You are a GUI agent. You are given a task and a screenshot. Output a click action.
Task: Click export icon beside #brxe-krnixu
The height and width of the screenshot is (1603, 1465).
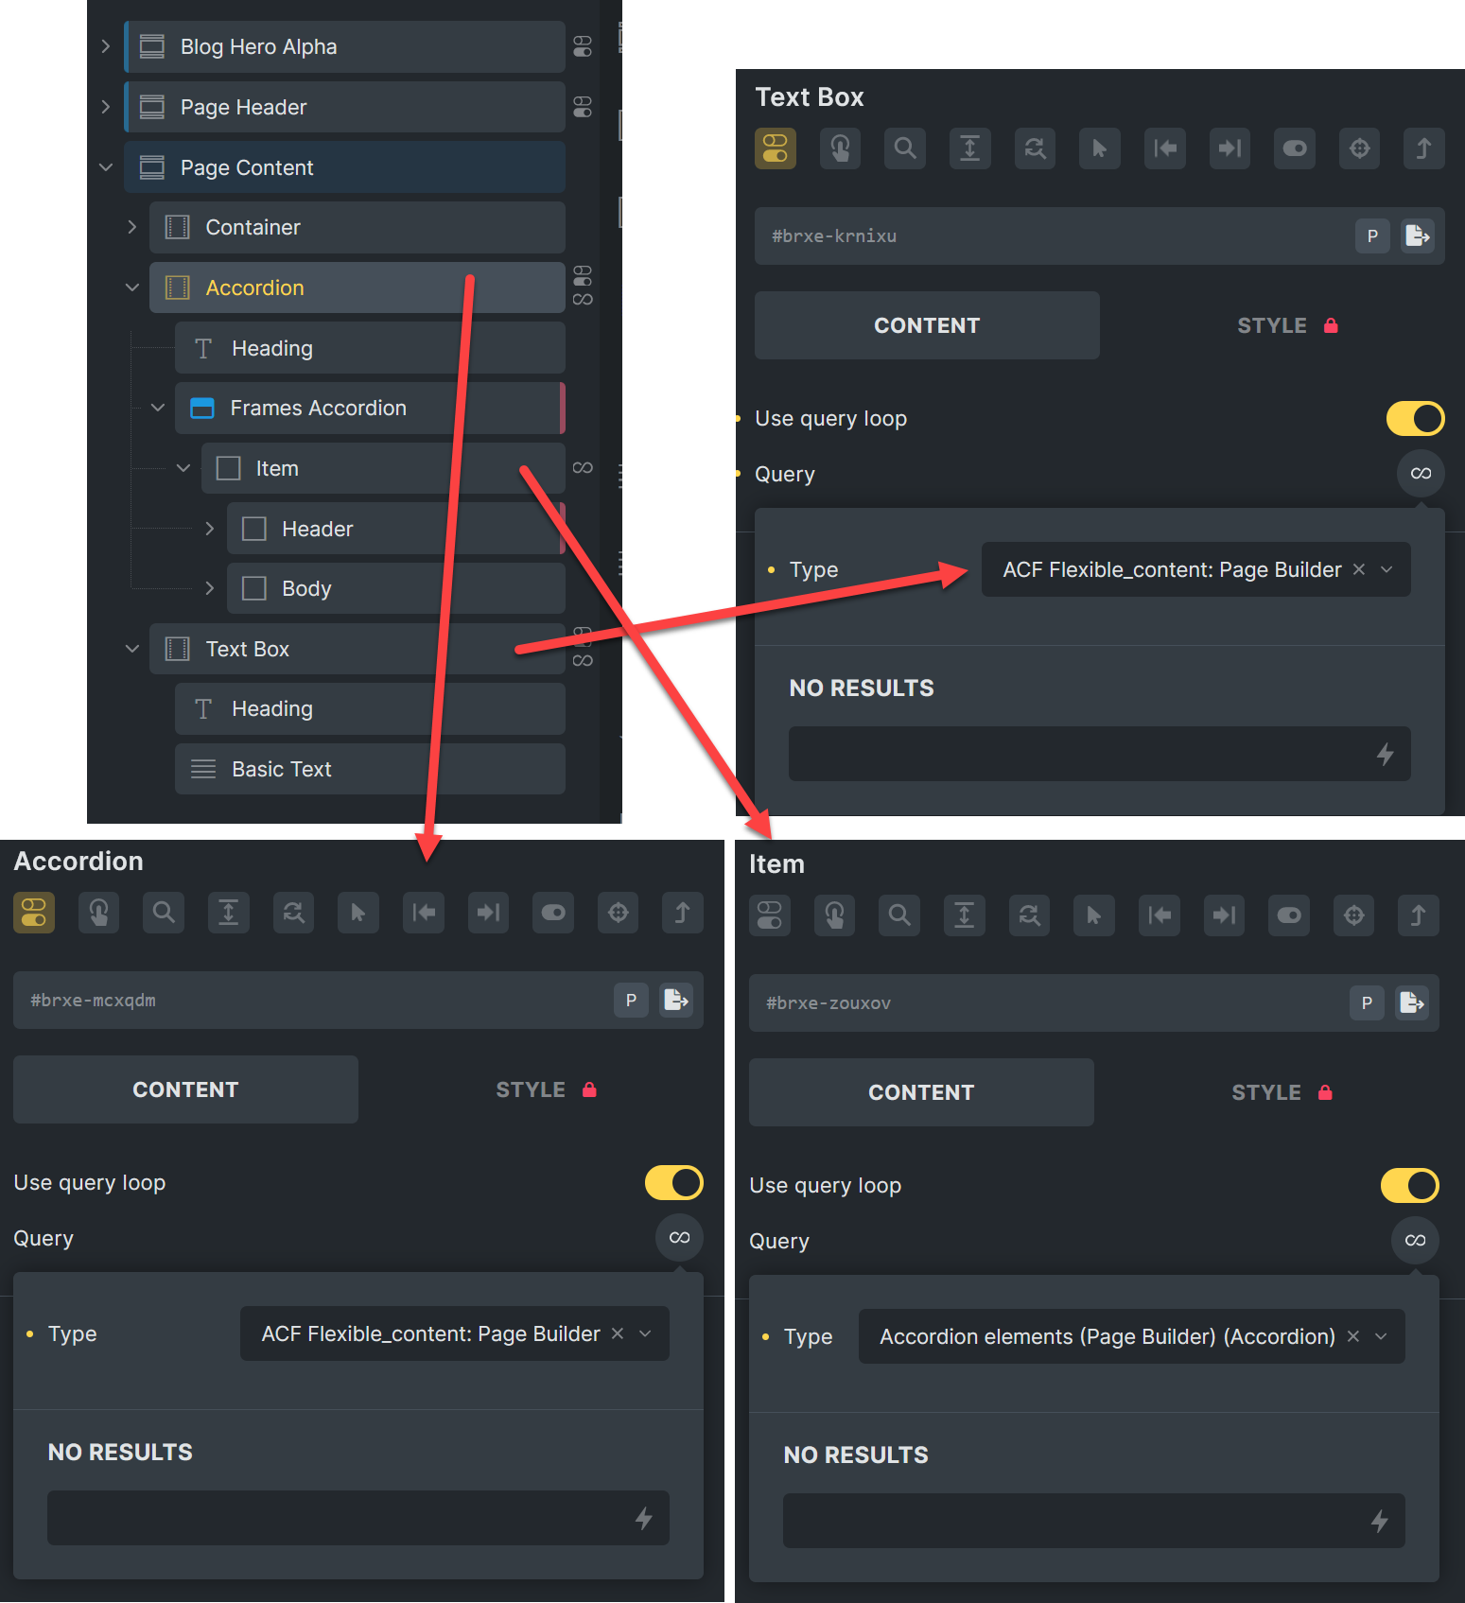(1417, 235)
